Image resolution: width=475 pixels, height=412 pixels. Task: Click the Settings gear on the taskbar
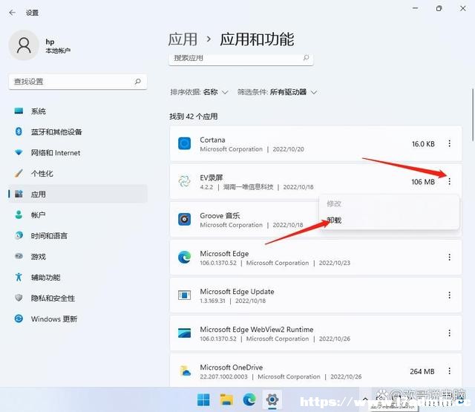click(272, 400)
